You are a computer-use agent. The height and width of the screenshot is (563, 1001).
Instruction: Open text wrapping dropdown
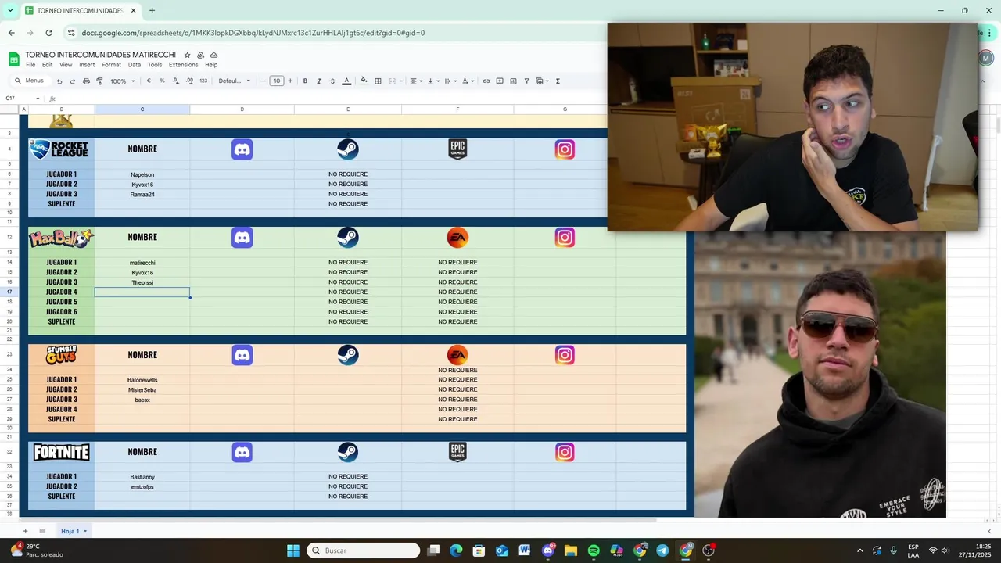point(450,81)
